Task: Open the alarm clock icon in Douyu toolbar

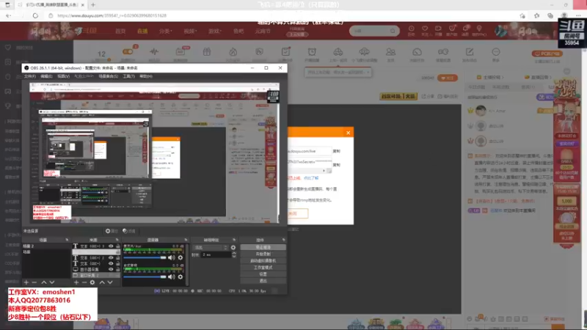Action: [x=312, y=54]
